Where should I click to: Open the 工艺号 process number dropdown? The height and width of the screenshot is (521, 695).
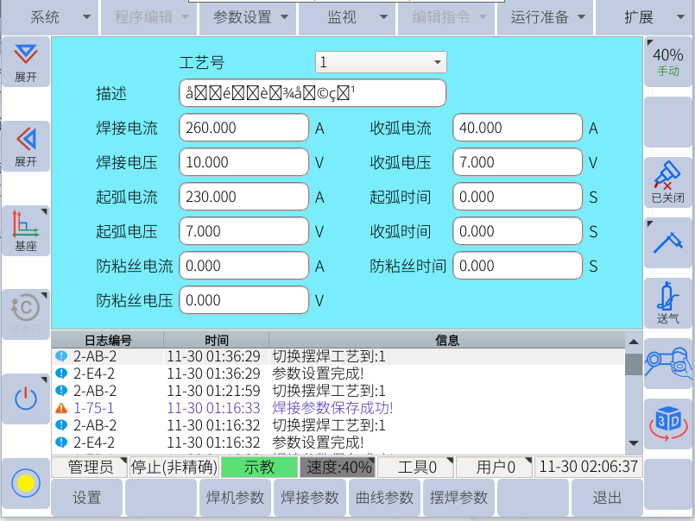click(380, 62)
